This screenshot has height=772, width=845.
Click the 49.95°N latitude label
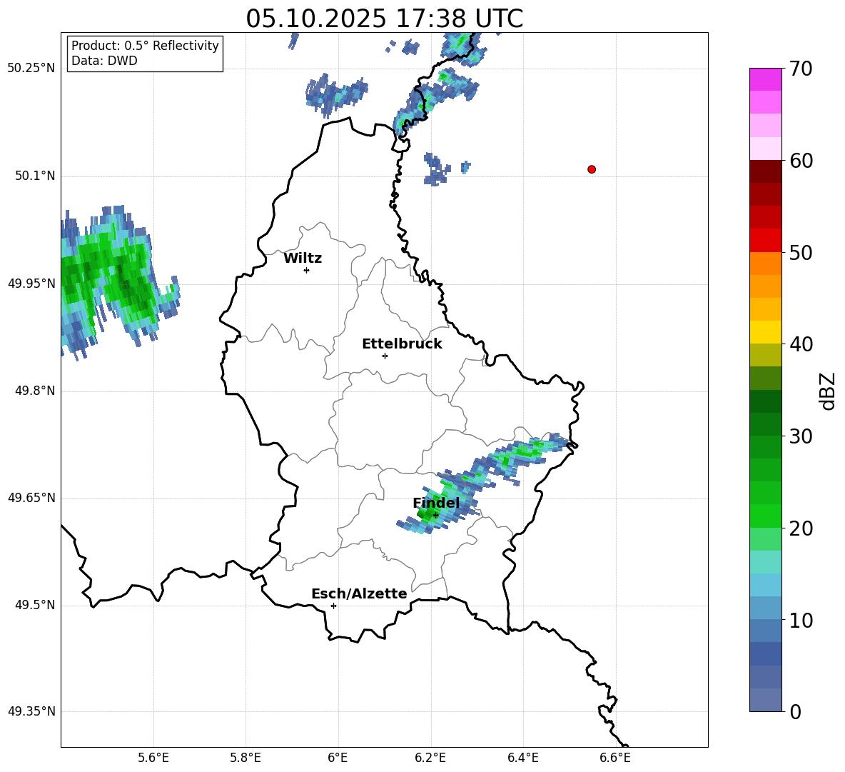(x=31, y=283)
